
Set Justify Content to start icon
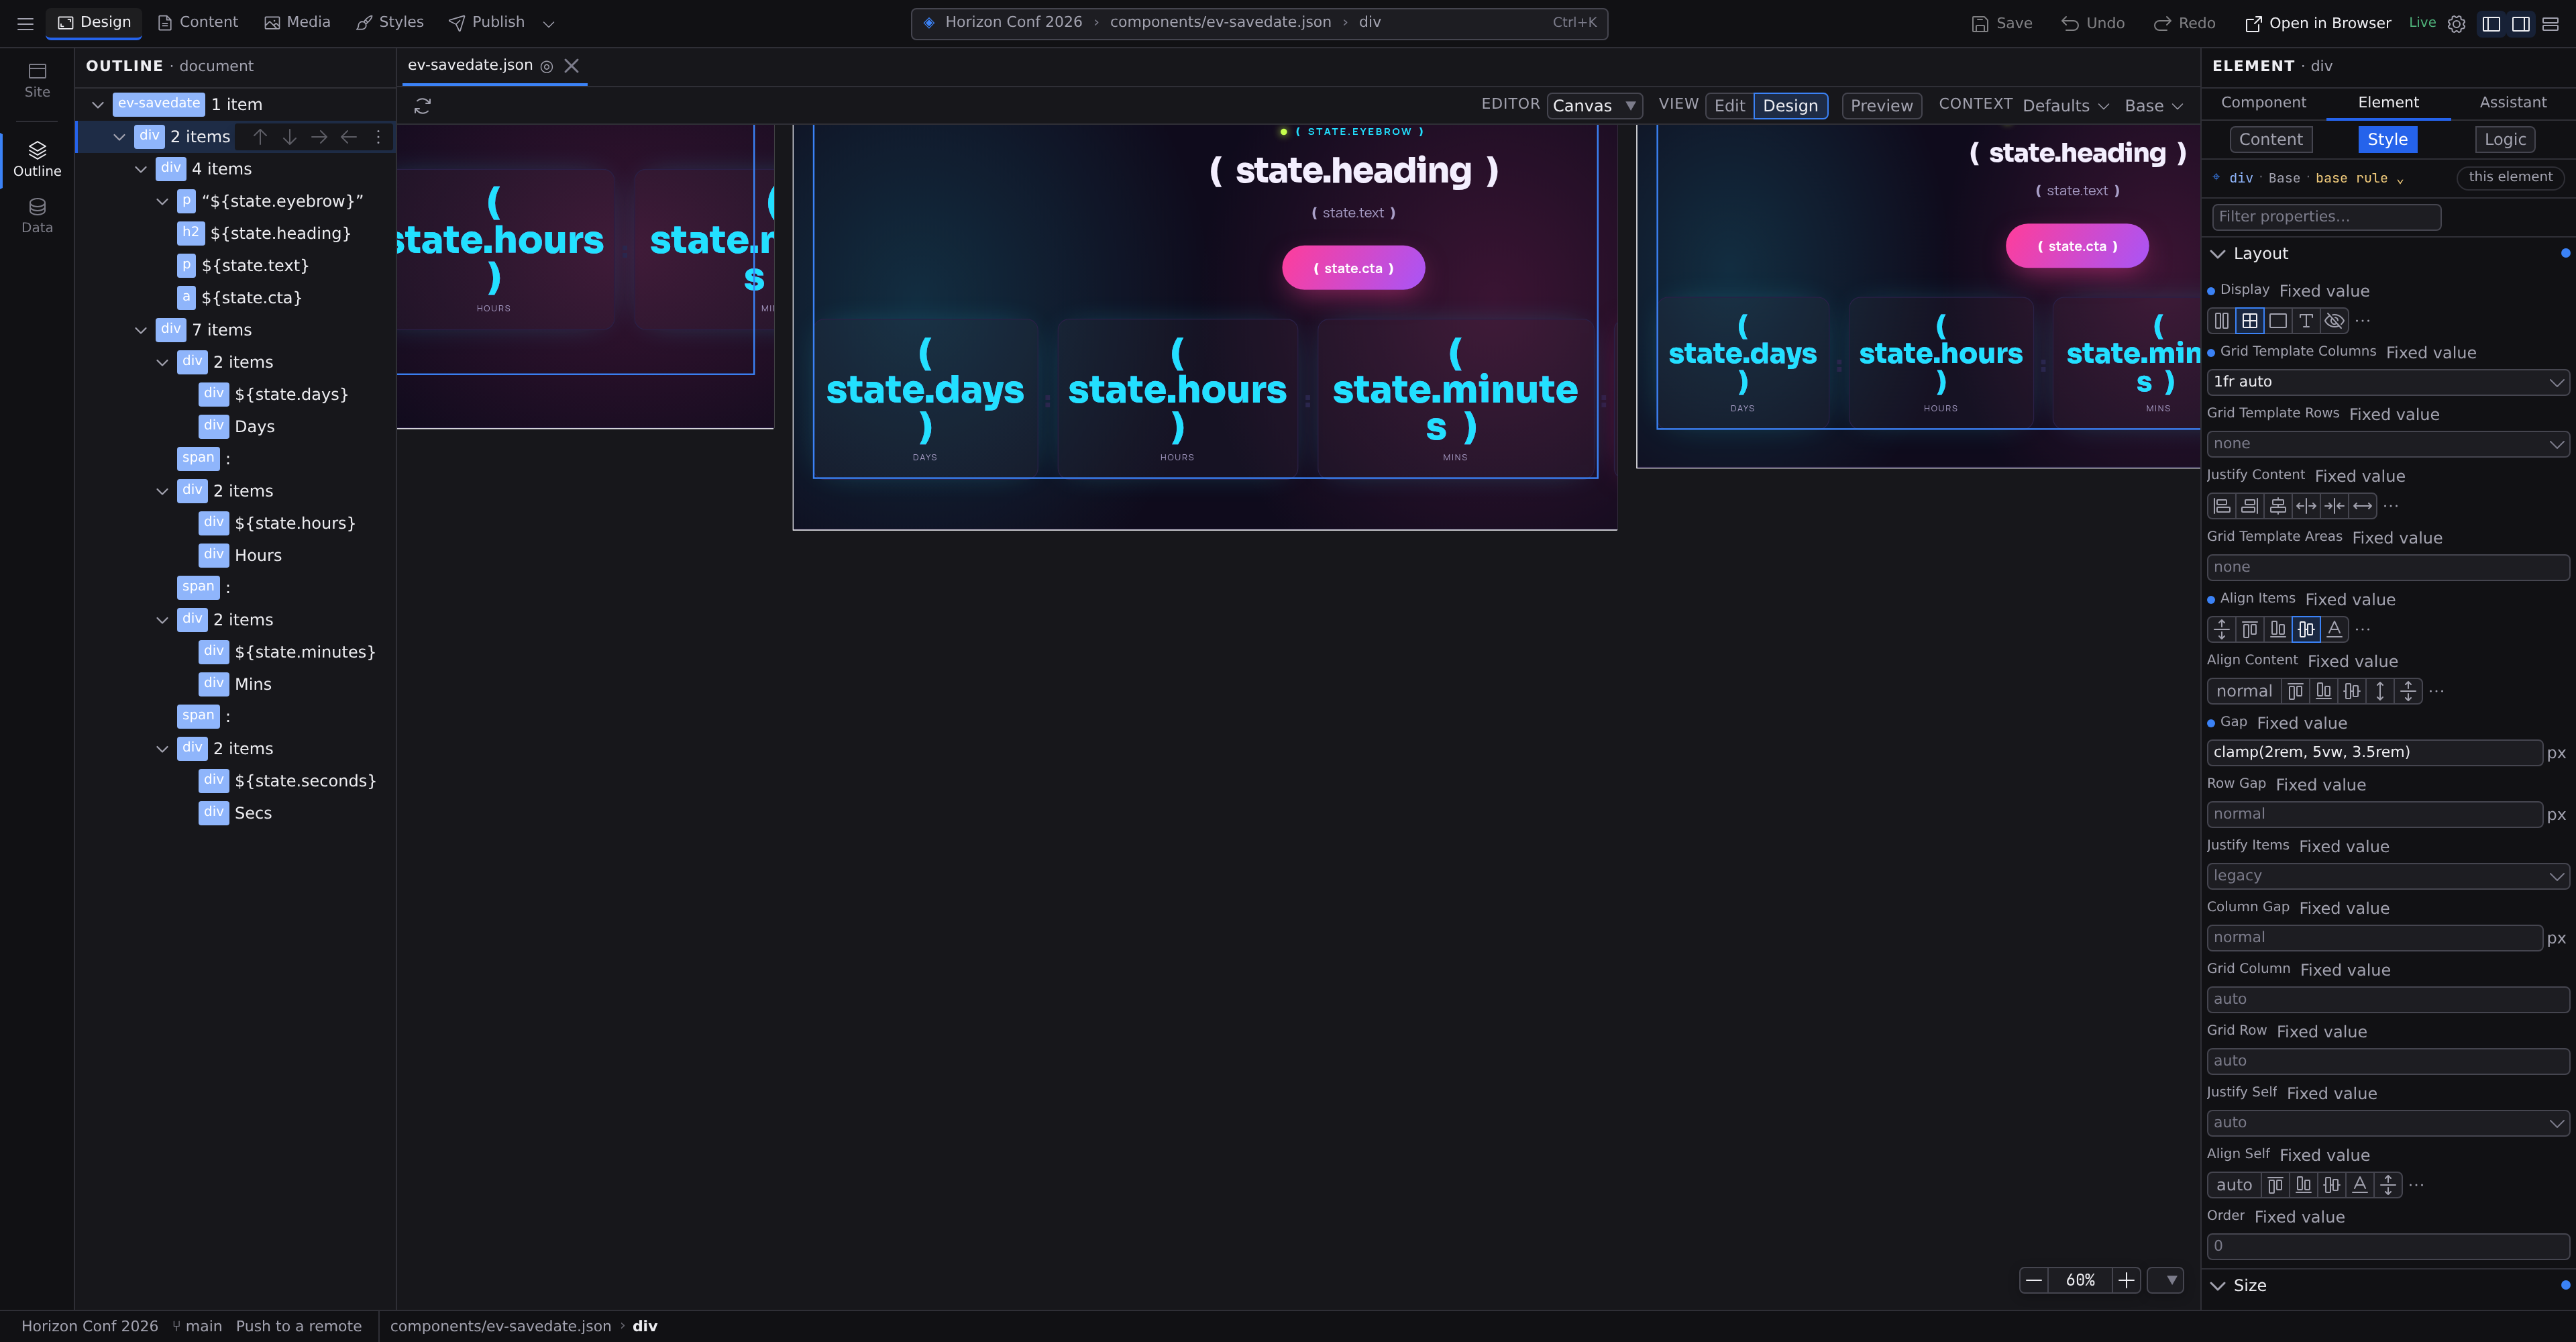(2221, 506)
